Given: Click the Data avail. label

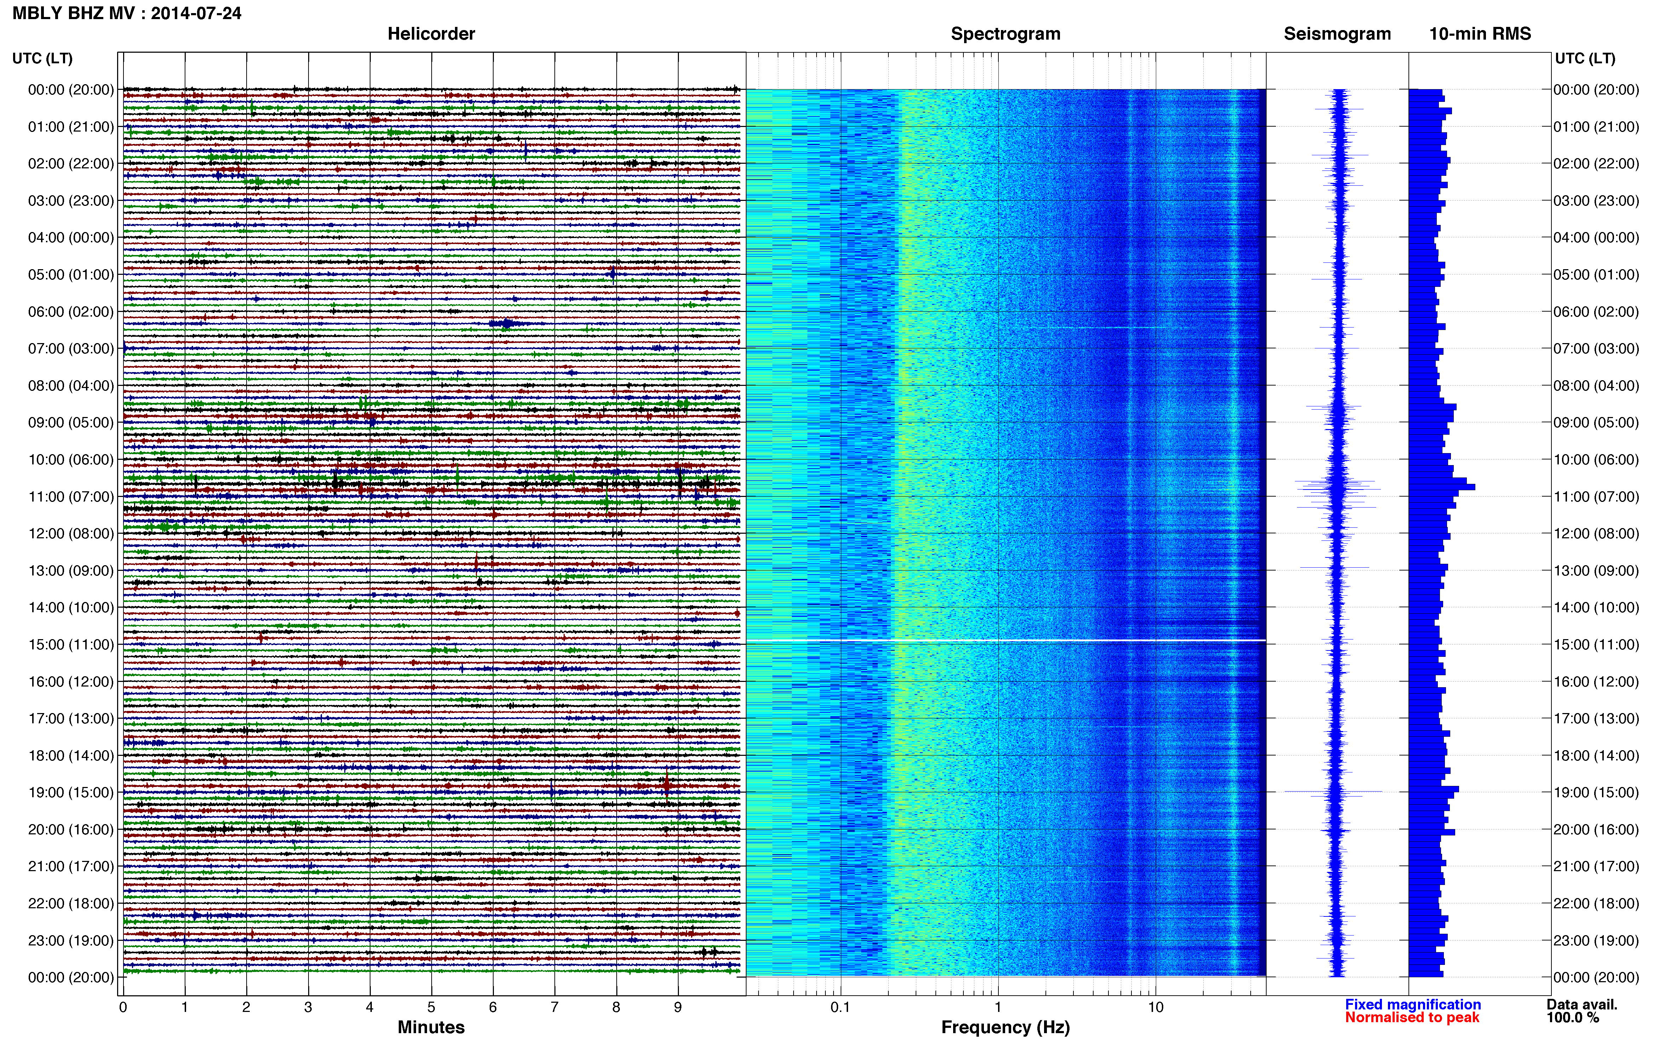Looking at the screenshot, I should 1582,1004.
